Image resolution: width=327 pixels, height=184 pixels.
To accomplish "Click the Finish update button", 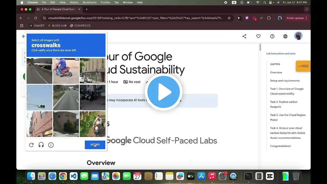I will pos(295,18).
